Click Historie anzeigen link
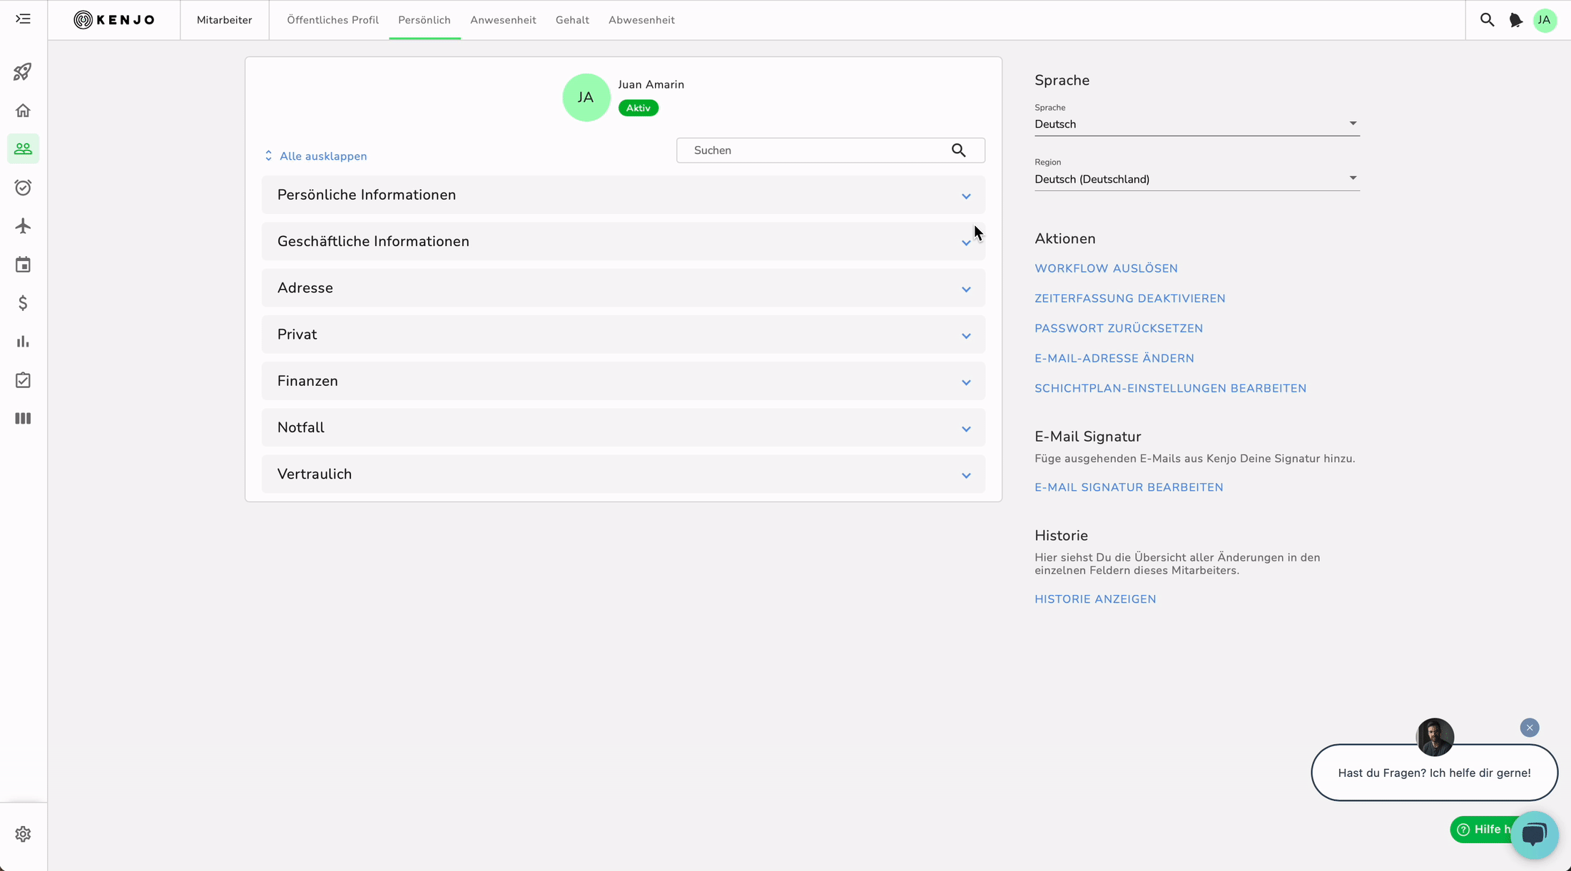Screen dimensions: 1571x871 click(1094, 599)
